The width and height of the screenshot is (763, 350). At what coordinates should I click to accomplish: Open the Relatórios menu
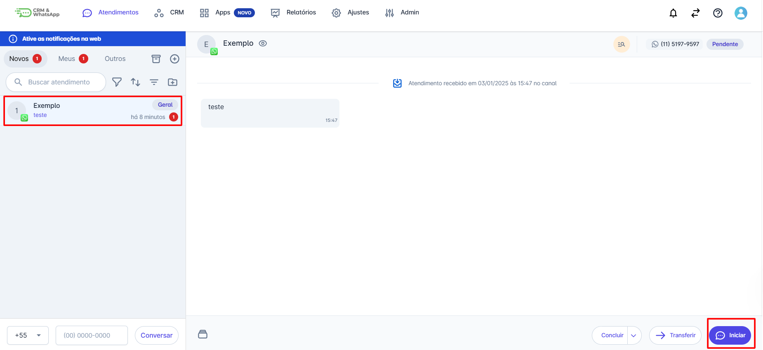293,13
